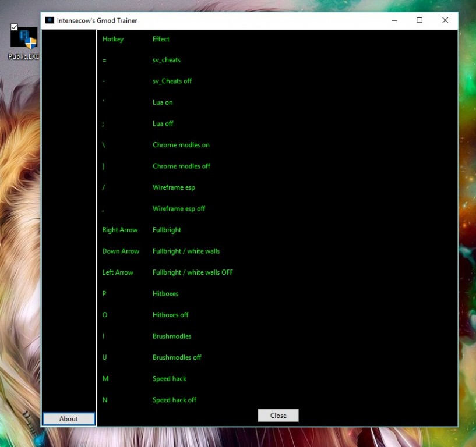Click the 'Right Arrow' hotkey label
This screenshot has height=447, width=476.
click(120, 230)
